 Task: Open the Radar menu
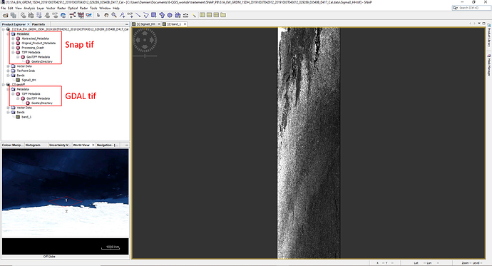(x=83, y=8)
